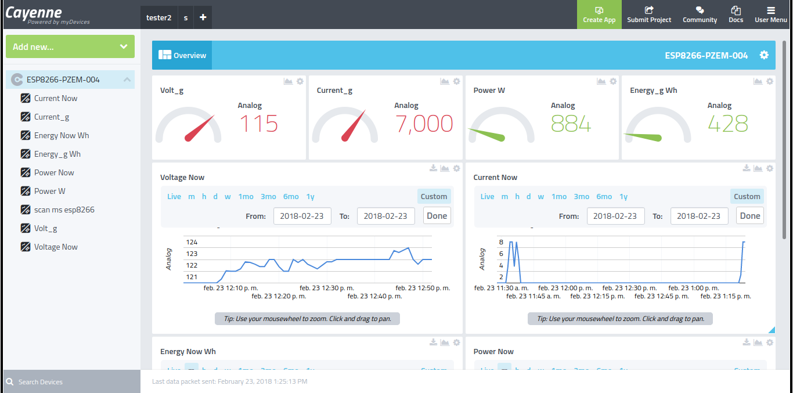The image size is (793, 393).
Task: Click chart icon on Voltage Now widget
Action: (445, 168)
